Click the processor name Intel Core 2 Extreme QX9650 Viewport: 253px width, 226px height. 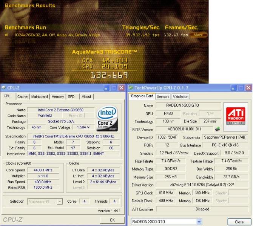pyautogui.click(x=61, y=110)
